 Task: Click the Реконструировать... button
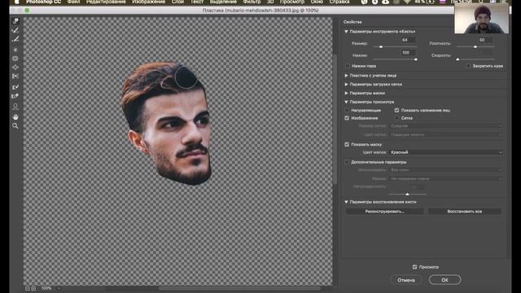(x=385, y=212)
